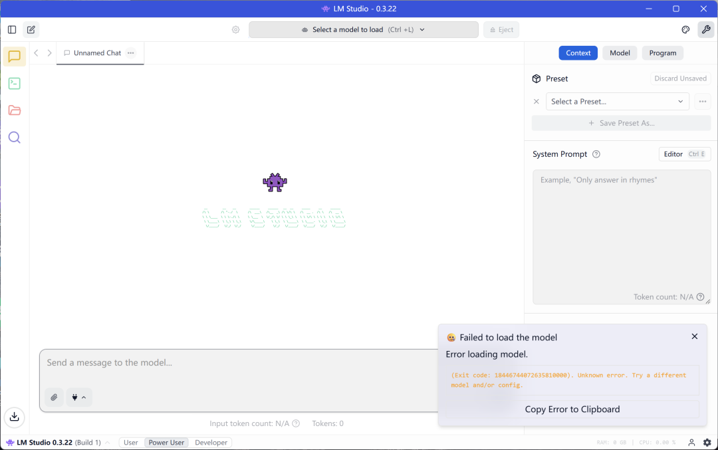The image size is (718, 450).
Task: Open the Discover search icon
Action: pos(14,138)
